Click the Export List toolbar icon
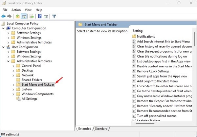 click(32, 16)
